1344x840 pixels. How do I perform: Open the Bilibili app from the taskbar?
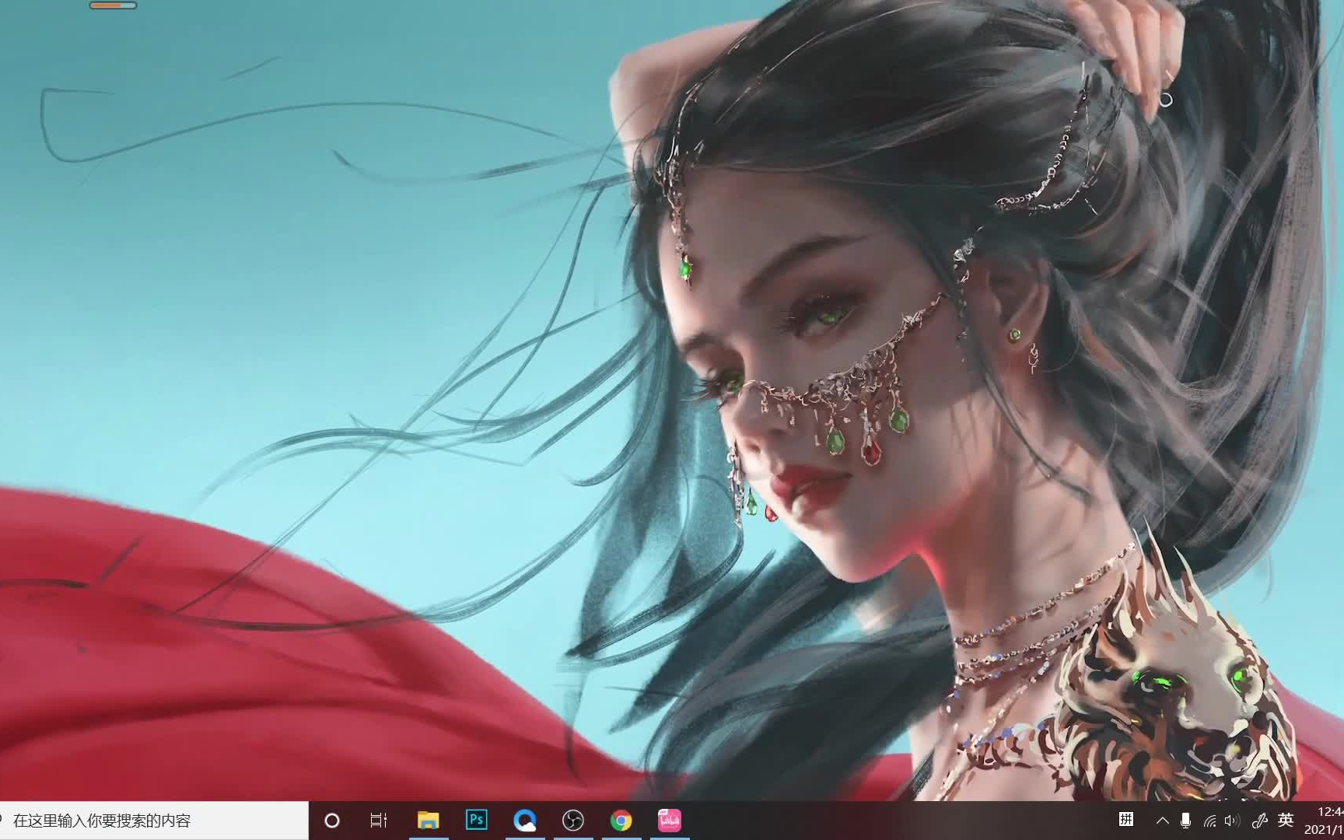pyautogui.click(x=669, y=820)
